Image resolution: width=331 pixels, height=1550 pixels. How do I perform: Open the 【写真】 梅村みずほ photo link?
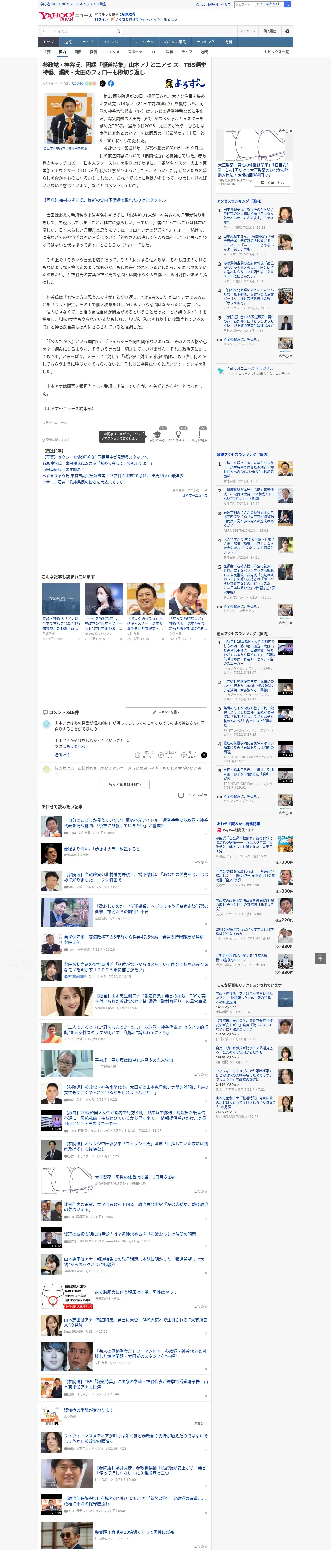[x=104, y=200]
